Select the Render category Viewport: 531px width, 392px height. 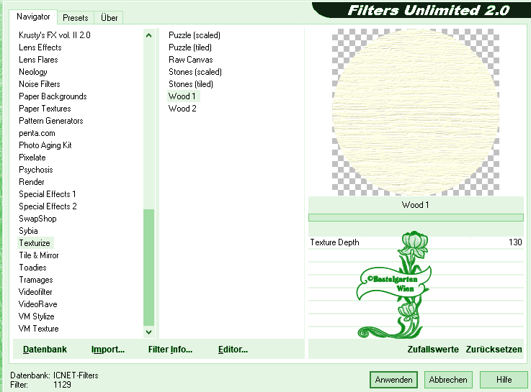(32, 182)
